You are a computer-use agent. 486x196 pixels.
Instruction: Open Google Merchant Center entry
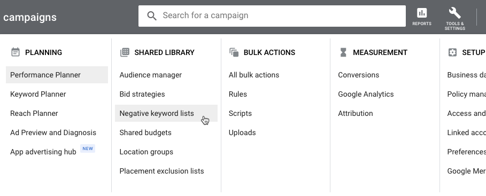click(x=466, y=171)
